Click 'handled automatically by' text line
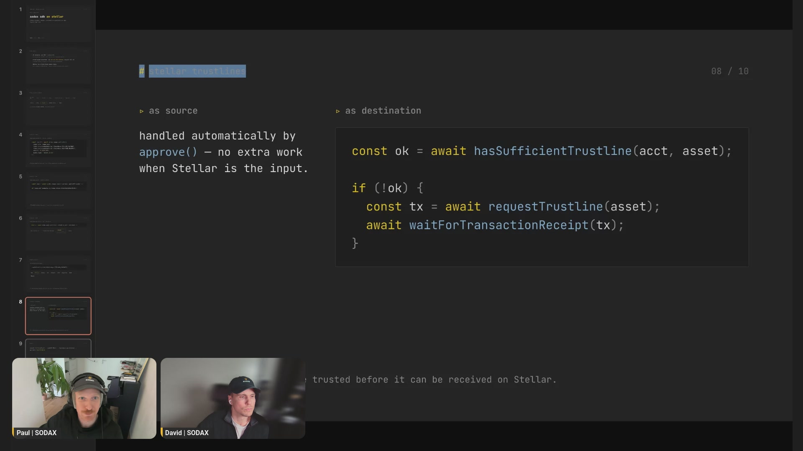 [217, 136]
